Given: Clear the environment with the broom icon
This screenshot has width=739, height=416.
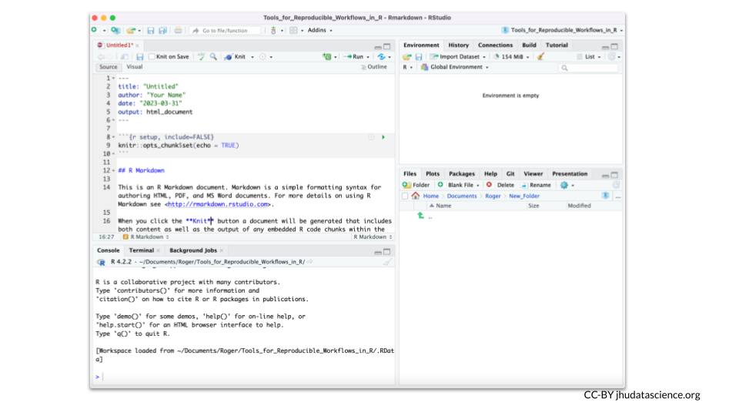Looking at the screenshot, I should pyautogui.click(x=540, y=56).
